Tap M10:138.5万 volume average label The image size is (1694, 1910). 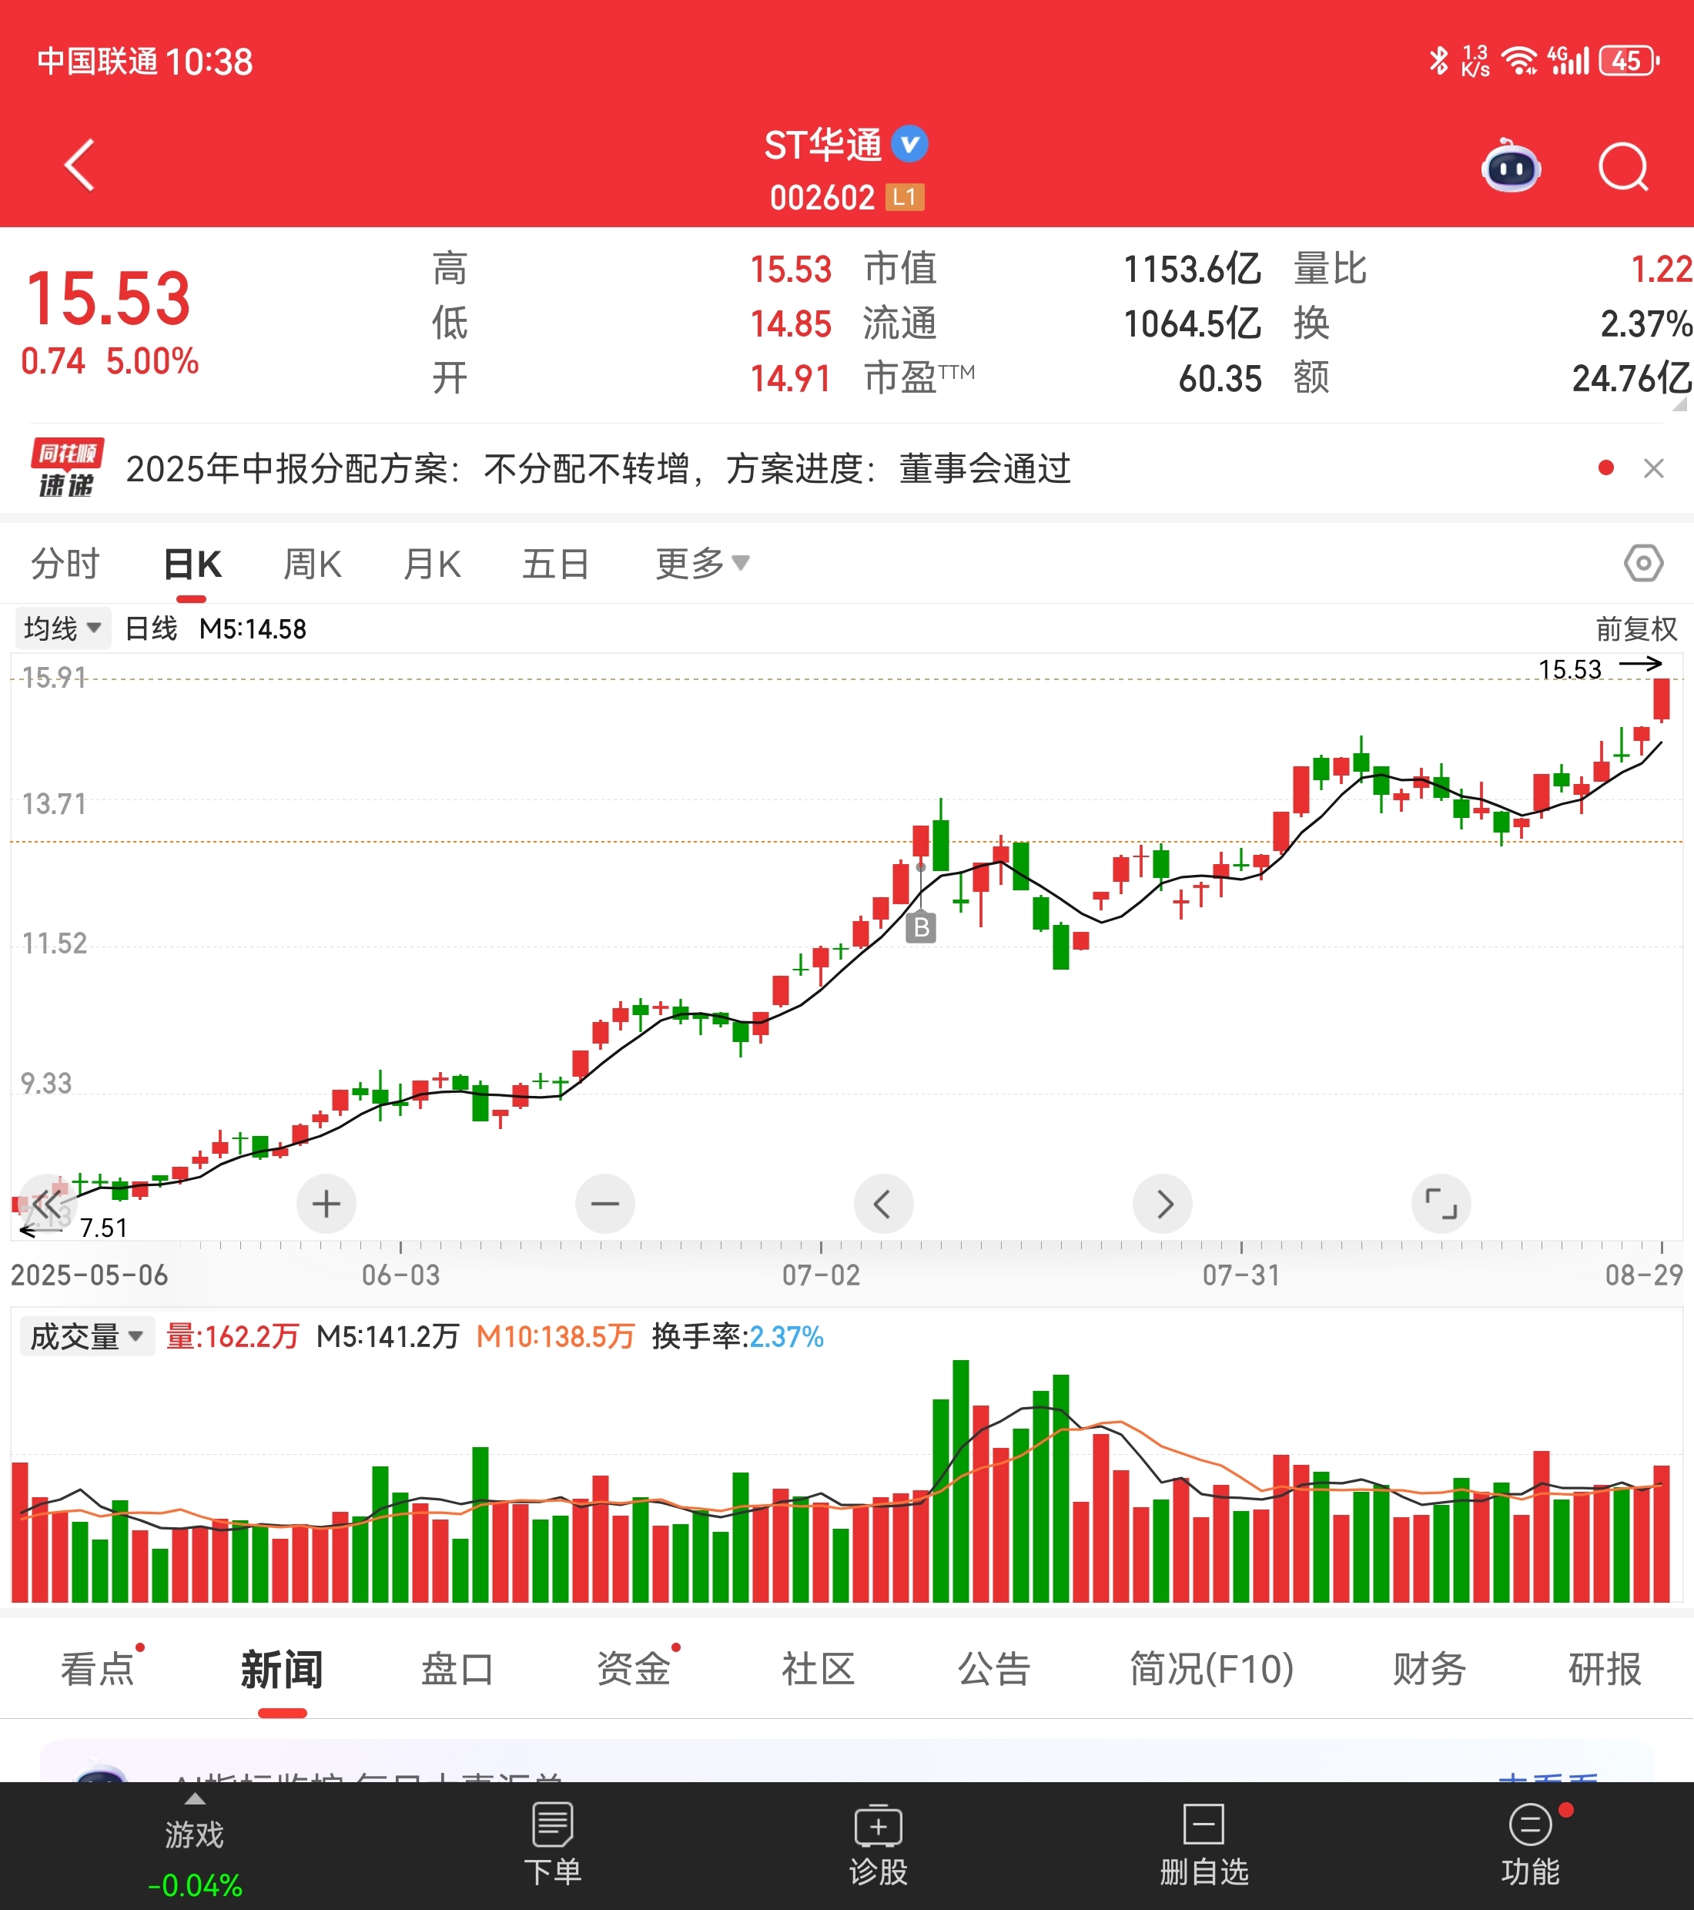(555, 1336)
